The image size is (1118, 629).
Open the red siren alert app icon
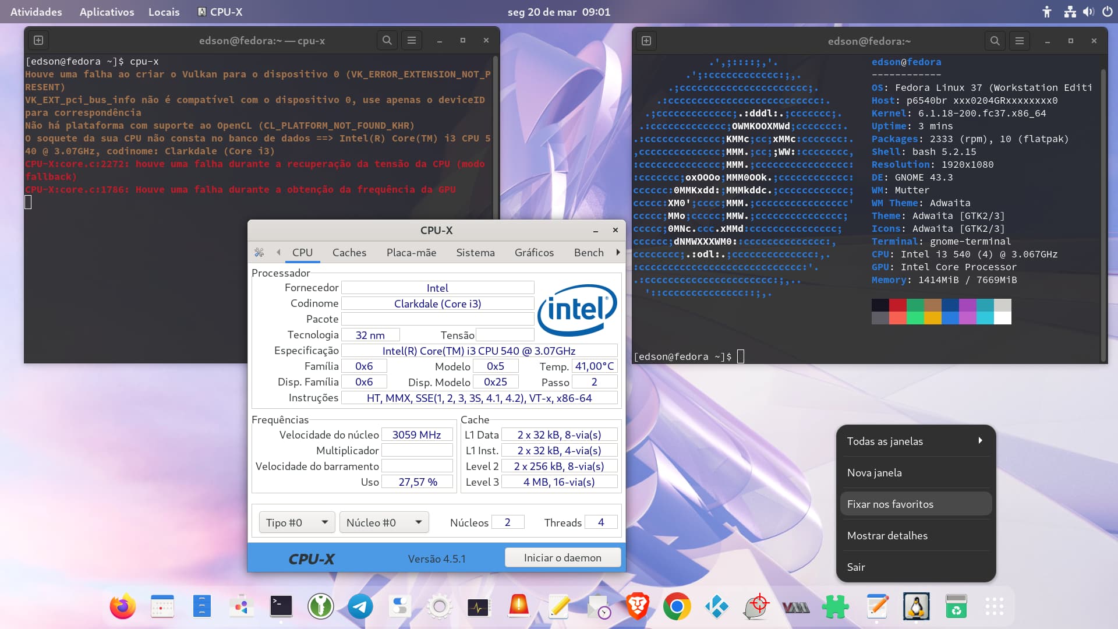[x=518, y=607]
